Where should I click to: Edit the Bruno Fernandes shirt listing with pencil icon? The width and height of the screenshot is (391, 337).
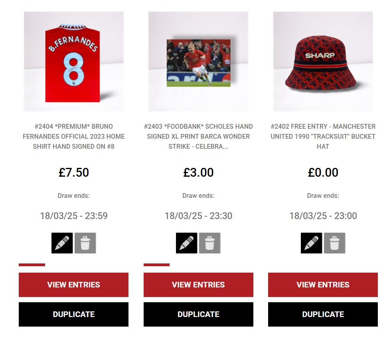(x=62, y=243)
